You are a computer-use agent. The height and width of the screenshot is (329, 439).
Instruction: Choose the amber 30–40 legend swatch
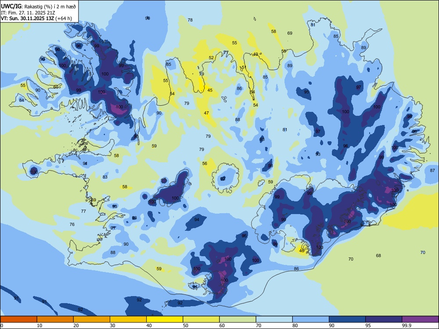(x=128, y=319)
